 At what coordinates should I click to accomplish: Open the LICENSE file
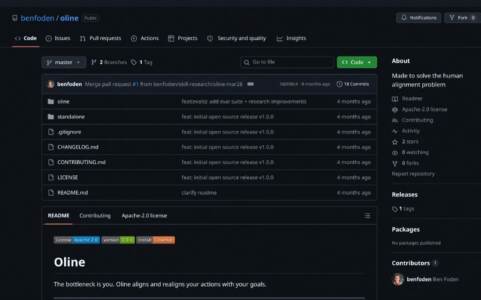point(68,177)
